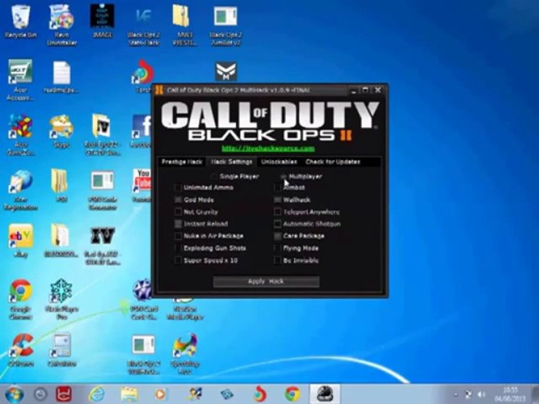Maximize the Black Ops 2 MultiHack window

coord(365,90)
